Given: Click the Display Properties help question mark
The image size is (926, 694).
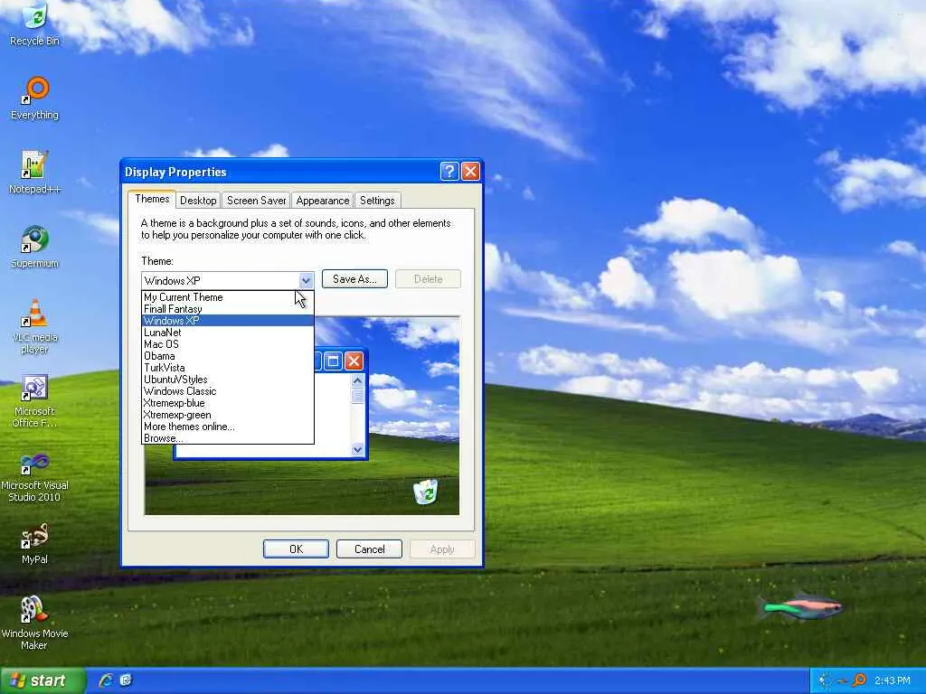Looking at the screenshot, I should (x=449, y=171).
